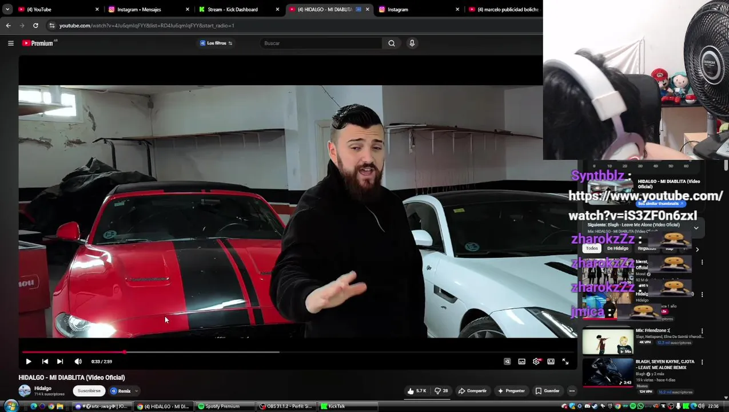Seek along the red video progress bar
Viewport: 729px width, 412px height.
(297, 352)
